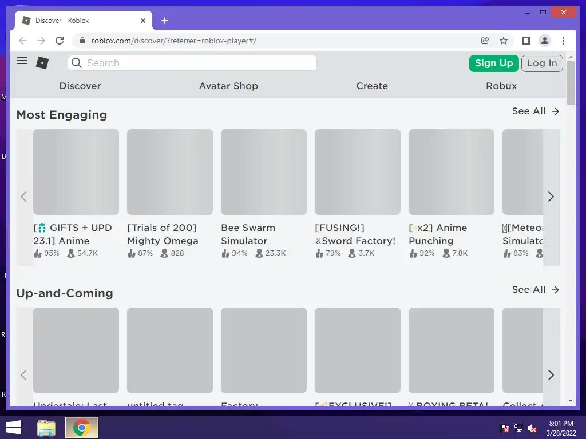
Task: Select the Discover - Roblox browser tab
Action: pyautogui.click(x=84, y=21)
